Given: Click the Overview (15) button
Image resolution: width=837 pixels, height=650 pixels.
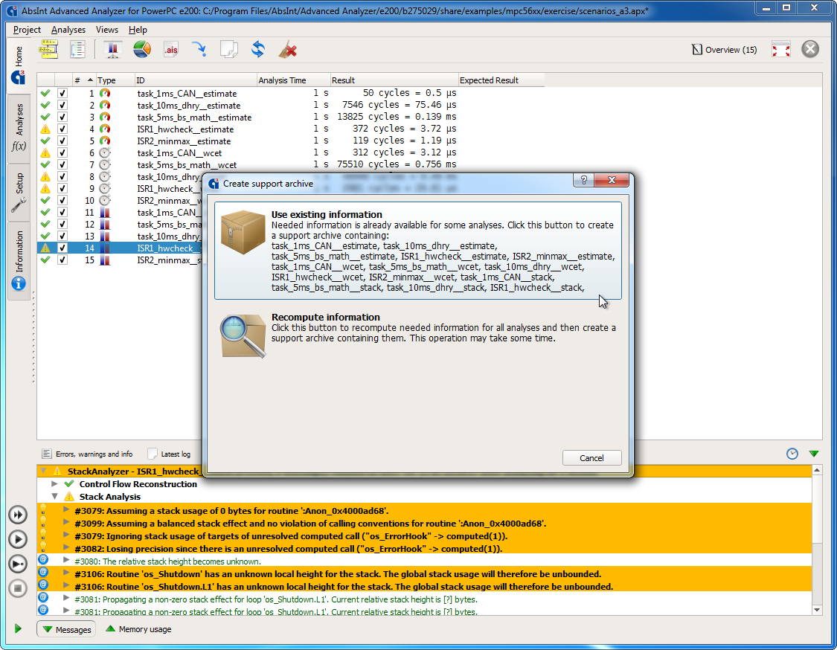Looking at the screenshot, I should (x=725, y=50).
